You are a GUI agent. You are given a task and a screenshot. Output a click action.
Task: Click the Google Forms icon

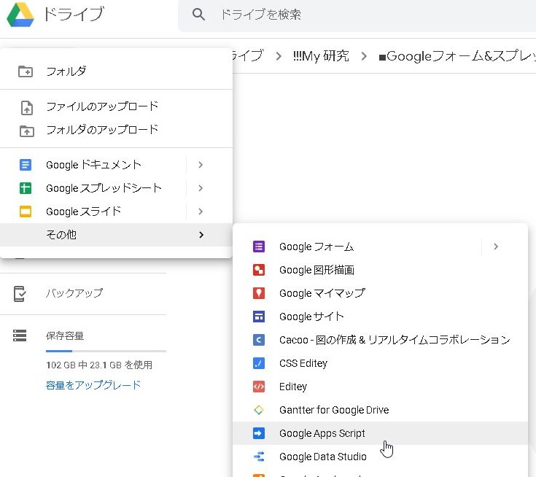258,247
